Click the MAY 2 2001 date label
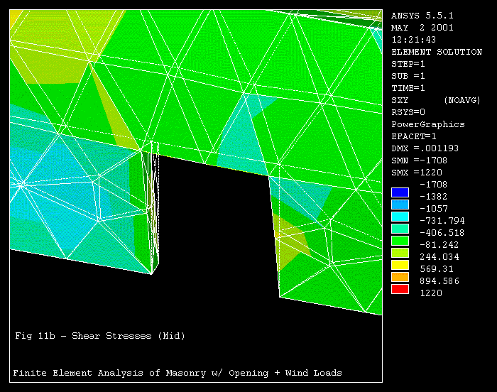Viewport: 497px width, 392px height. 422,28
